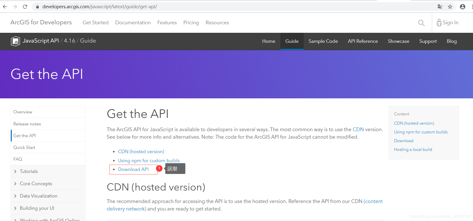Open the Features menu item

click(x=167, y=23)
